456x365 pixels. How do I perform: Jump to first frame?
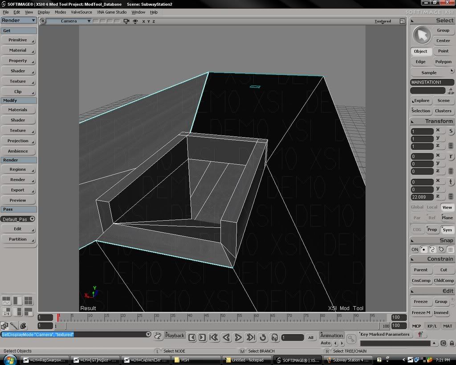tap(214, 337)
